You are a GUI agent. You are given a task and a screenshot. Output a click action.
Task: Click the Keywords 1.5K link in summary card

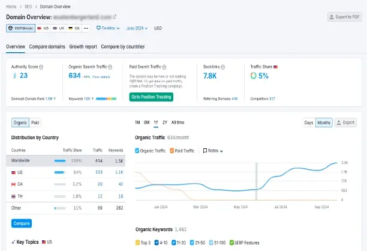point(87,99)
